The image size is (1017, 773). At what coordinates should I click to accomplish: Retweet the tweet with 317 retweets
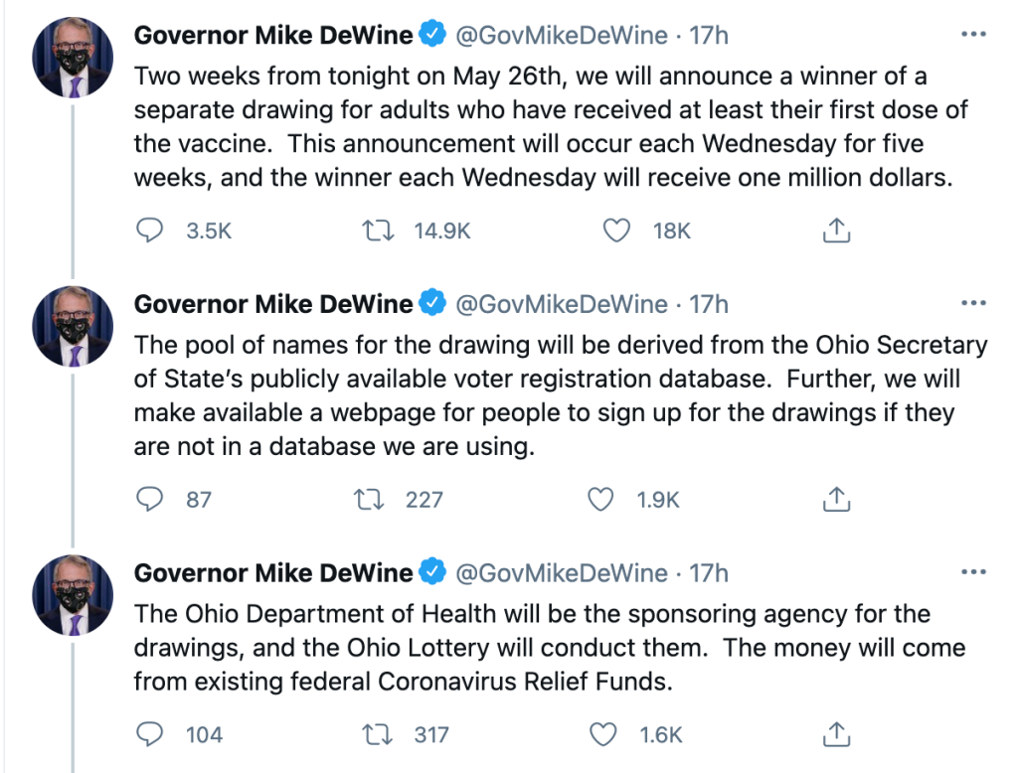point(378,735)
